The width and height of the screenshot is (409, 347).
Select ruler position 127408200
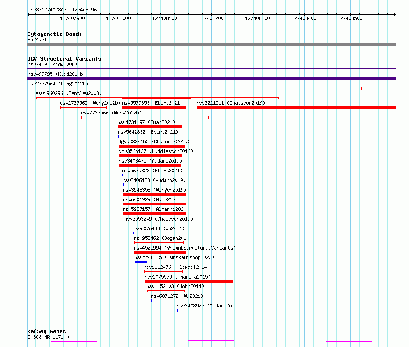[211, 18]
